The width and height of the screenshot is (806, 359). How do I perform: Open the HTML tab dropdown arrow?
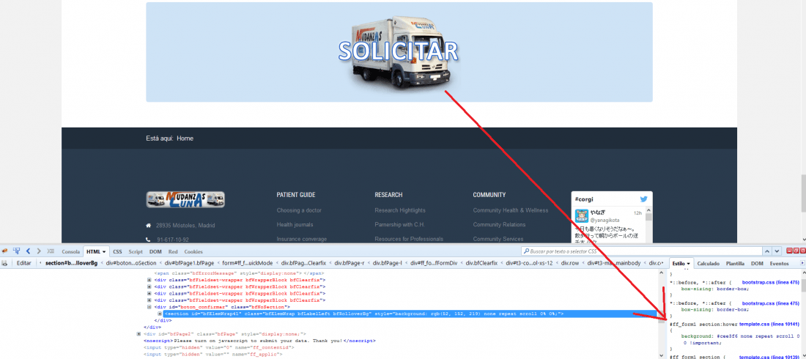(104, 252)
